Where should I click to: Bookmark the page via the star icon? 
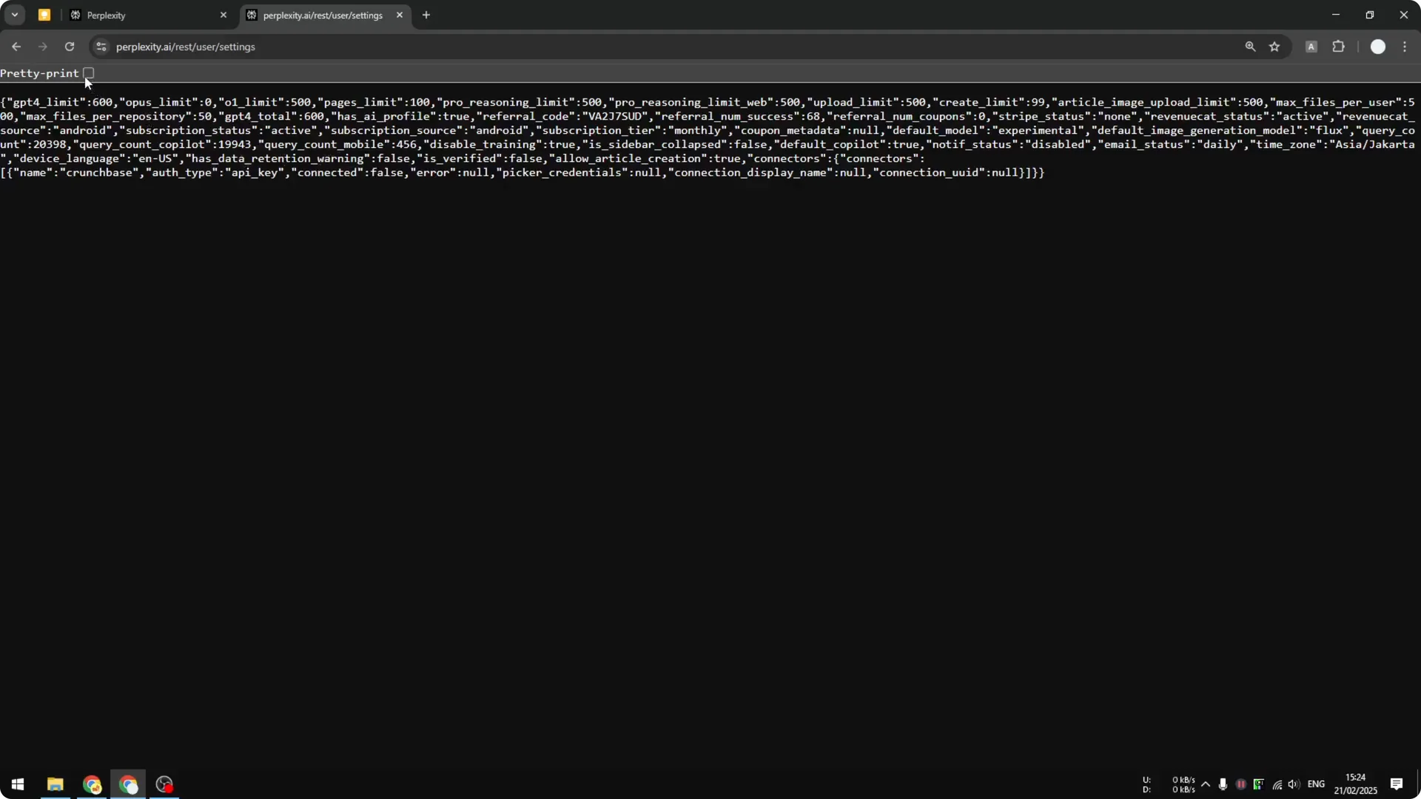coord(1275,47)
